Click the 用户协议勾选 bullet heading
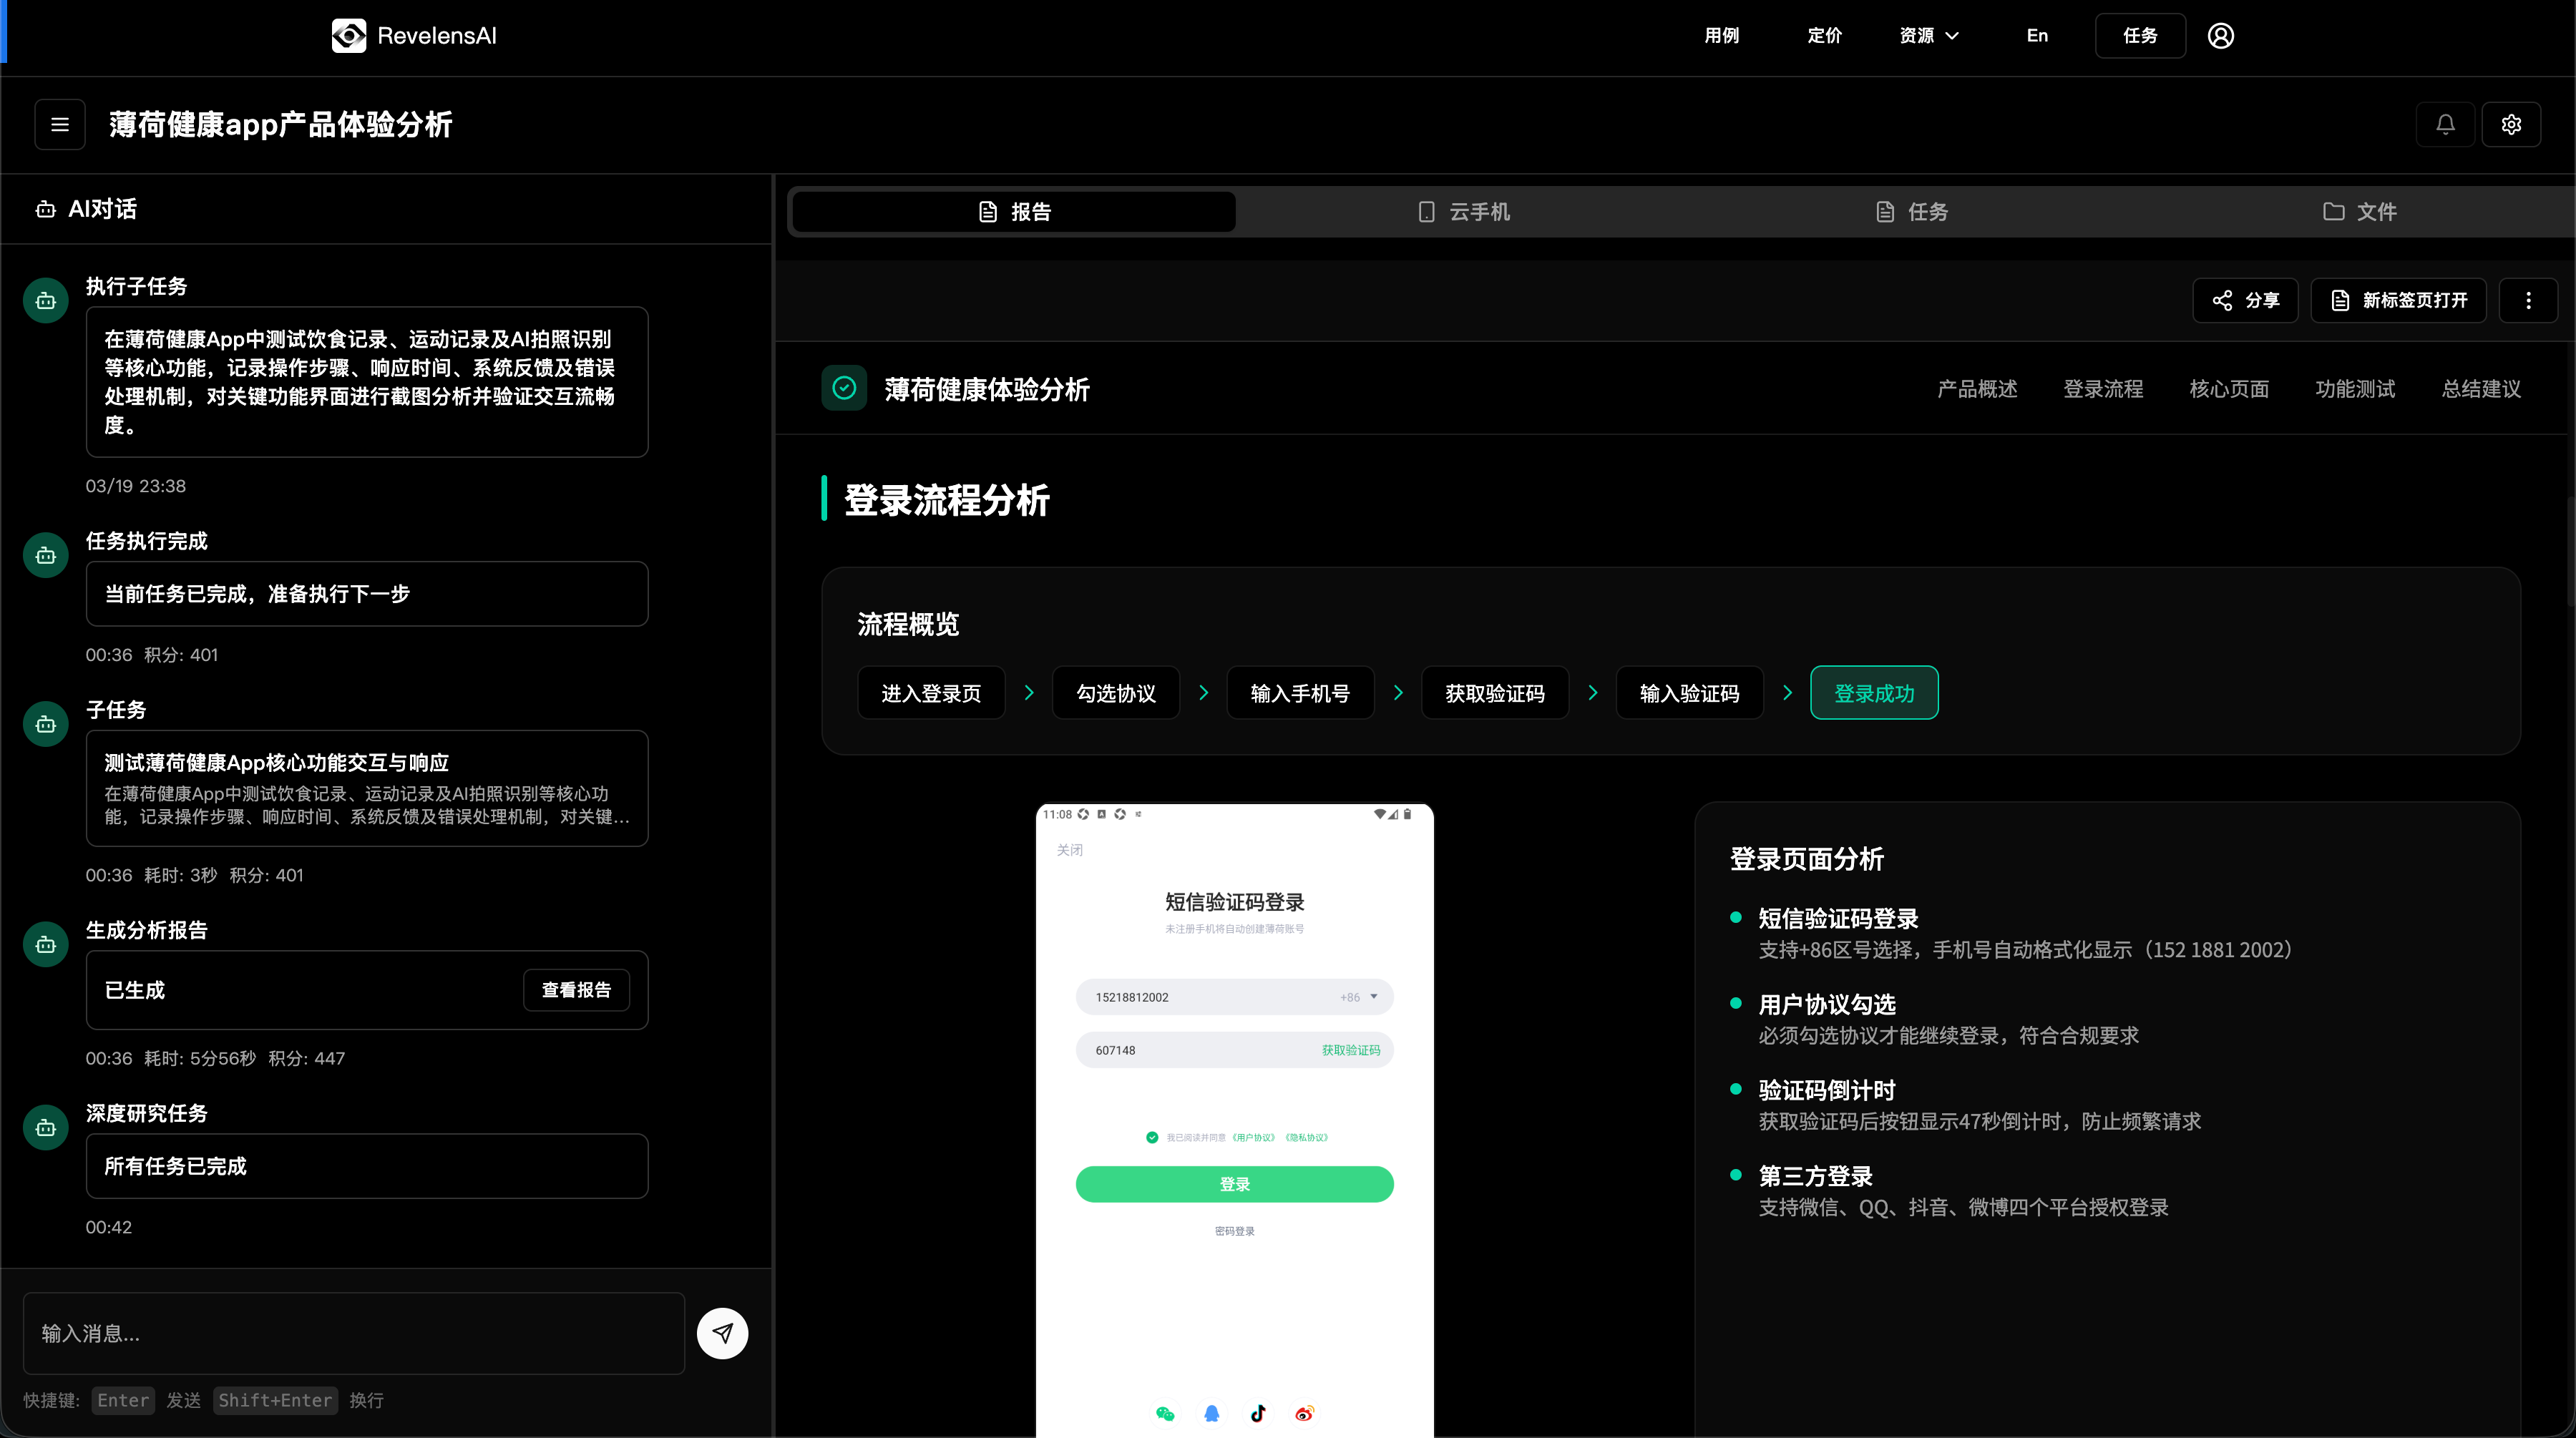2576x1438 pixels. click(1827, 1004)
